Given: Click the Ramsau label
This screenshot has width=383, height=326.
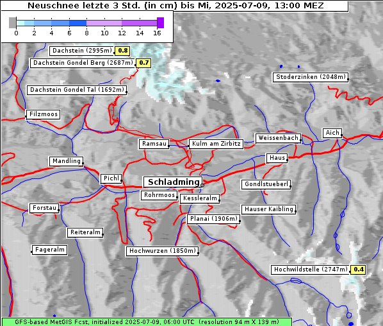Looking at the screenshot, I should click(x=154, y=144).
